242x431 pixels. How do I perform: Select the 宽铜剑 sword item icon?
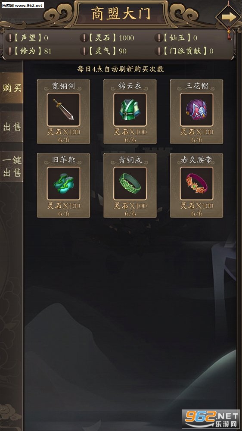(63, 109)
